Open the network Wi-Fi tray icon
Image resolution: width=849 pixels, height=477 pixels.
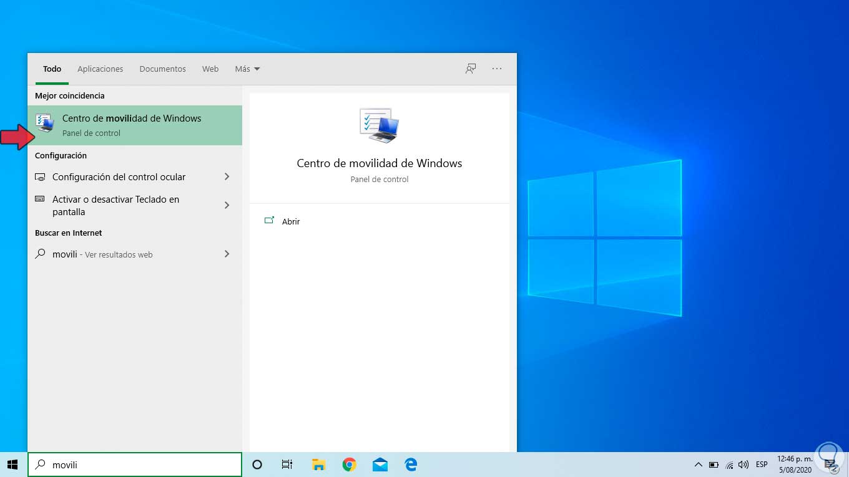(x=729, y=465)
